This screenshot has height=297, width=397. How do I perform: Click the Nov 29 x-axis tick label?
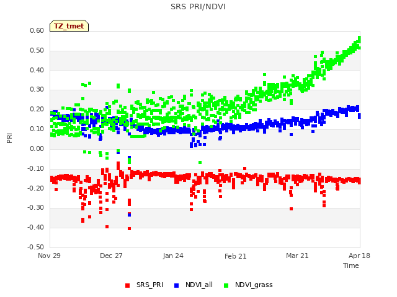point(49,256)
